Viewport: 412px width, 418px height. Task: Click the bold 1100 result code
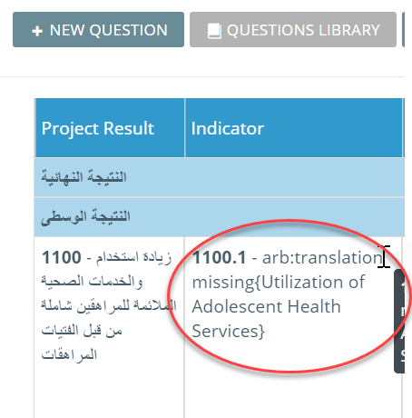62,257
